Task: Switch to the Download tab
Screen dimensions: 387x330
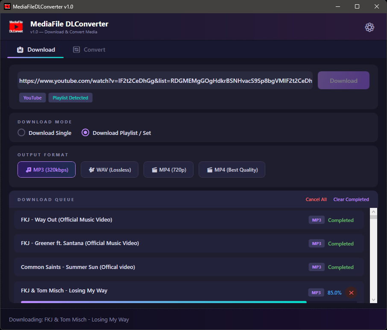Action: coord(35,50)
